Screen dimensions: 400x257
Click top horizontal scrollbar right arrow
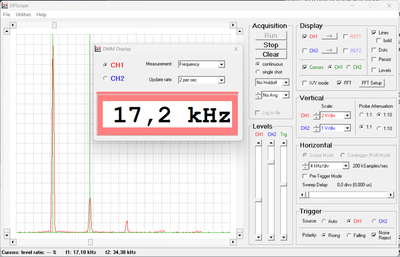(x=233, y=25)
